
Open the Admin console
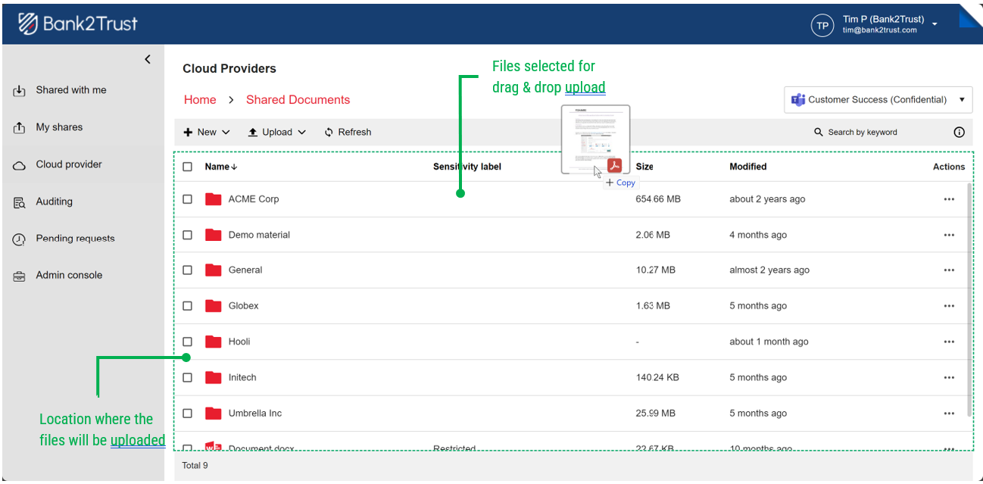(67, 275)
